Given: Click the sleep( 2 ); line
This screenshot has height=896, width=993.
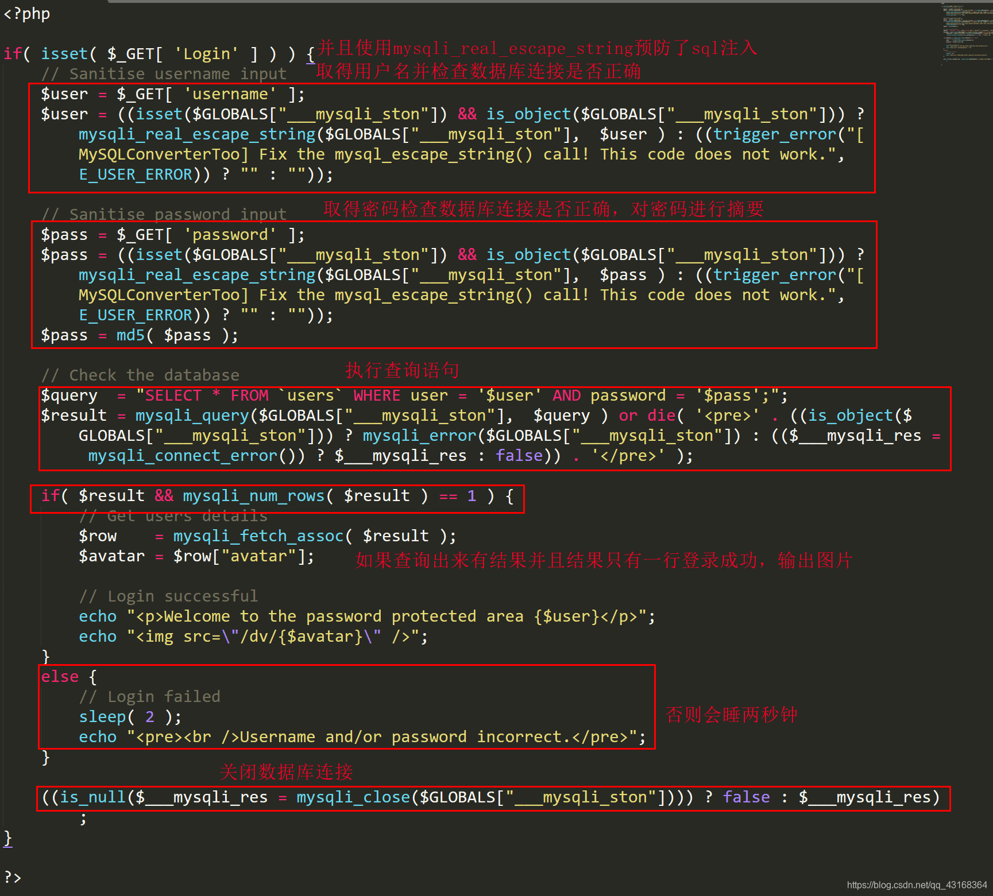Looking at the screenshot, I should pos(130,716).
